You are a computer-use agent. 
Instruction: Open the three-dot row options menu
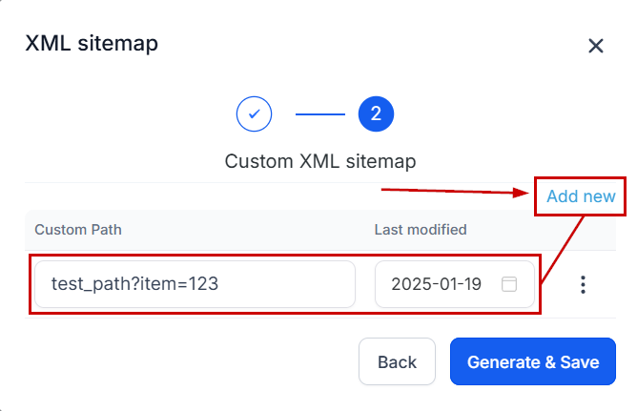point(584,284)
